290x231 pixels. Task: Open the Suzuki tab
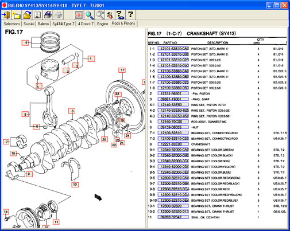point(29,24)
